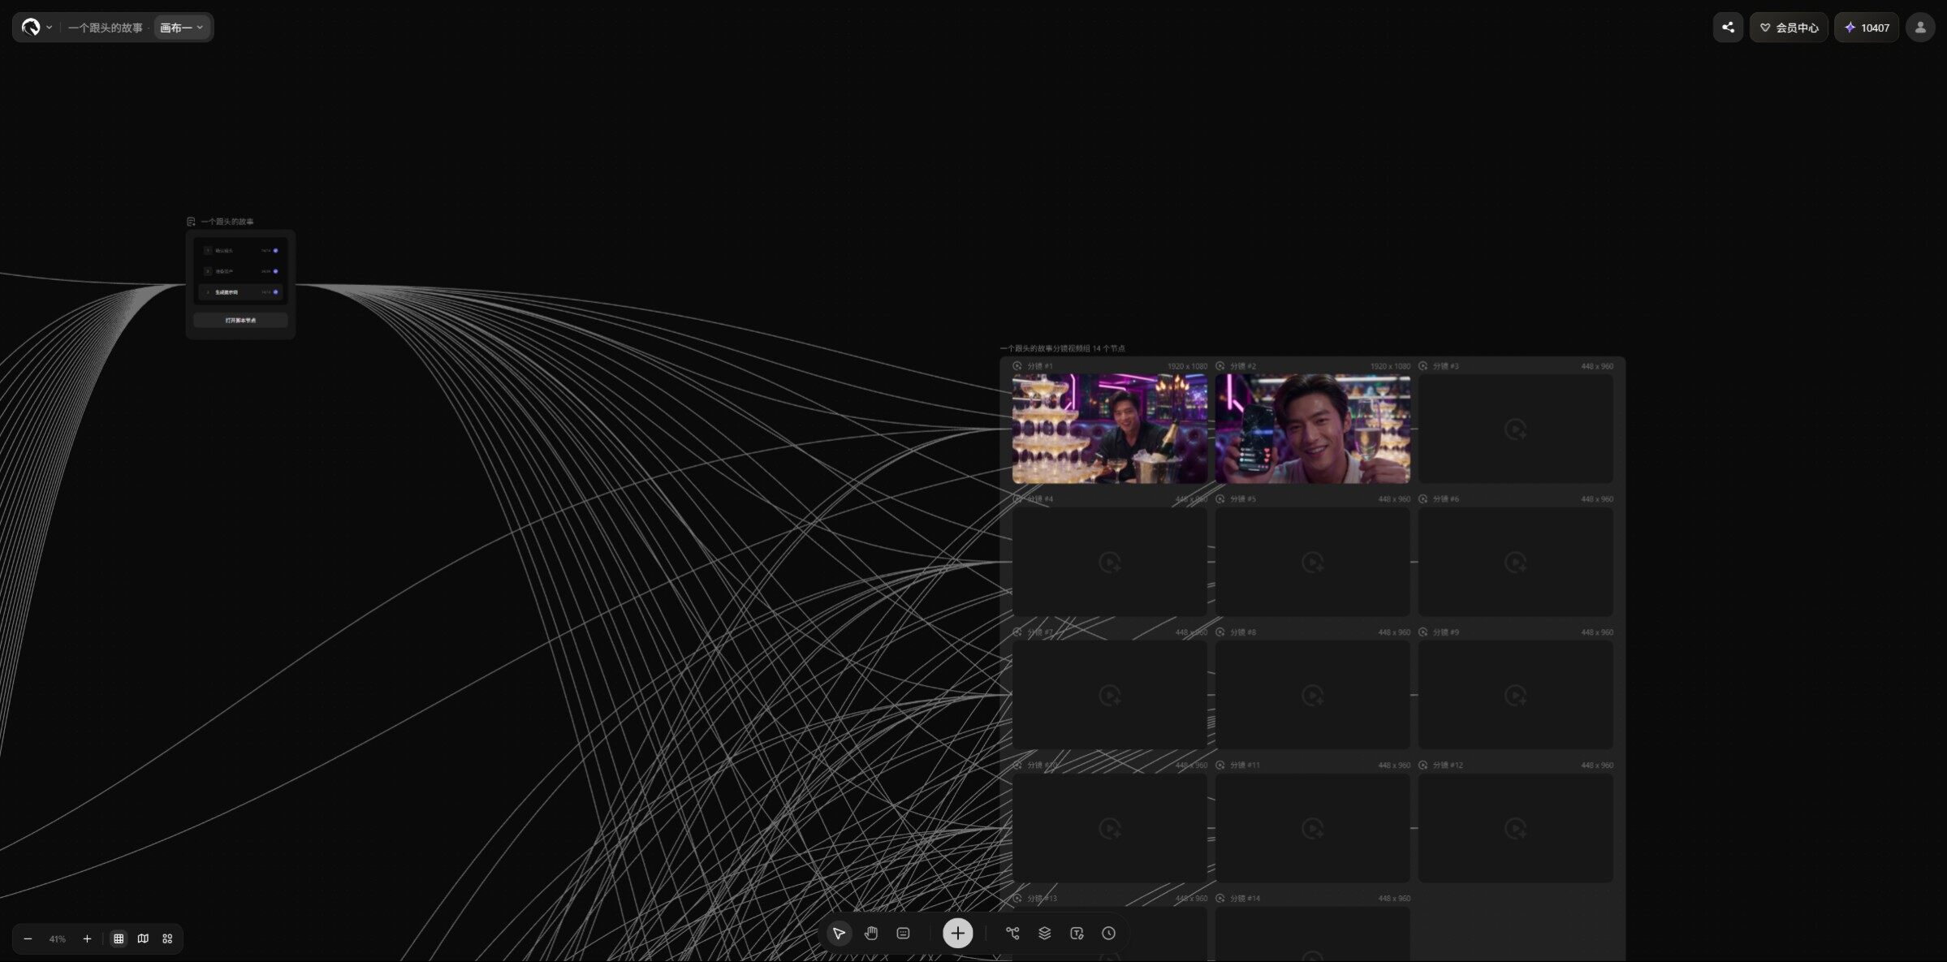Add a new node with plus button

pyautogui.click(x=958, y=934)
